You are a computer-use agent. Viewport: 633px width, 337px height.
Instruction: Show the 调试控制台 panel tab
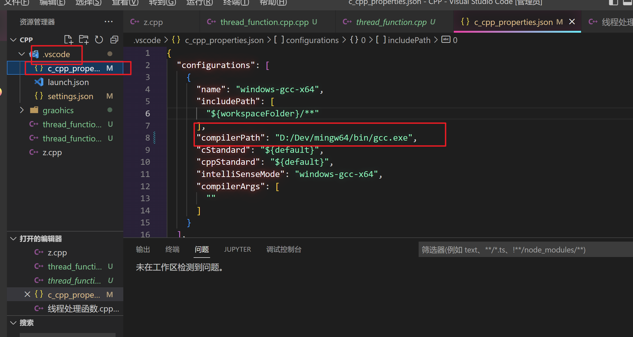(x=284, y=249)
